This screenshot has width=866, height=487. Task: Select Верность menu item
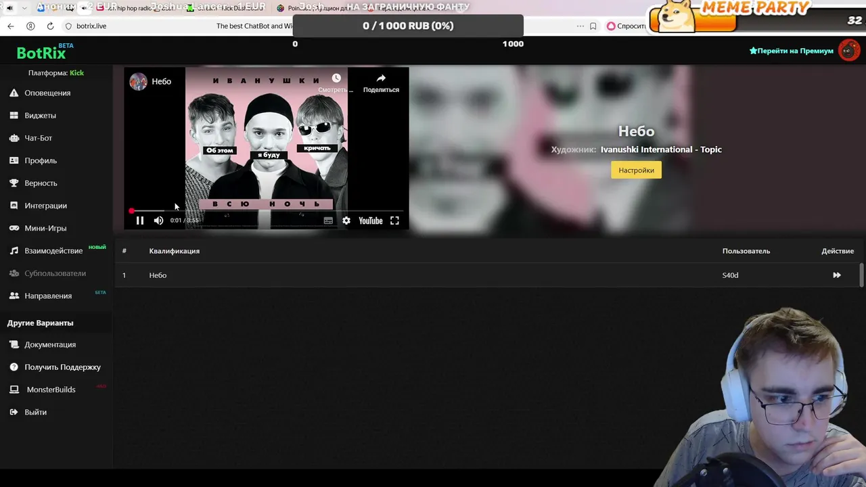[41, 183]
